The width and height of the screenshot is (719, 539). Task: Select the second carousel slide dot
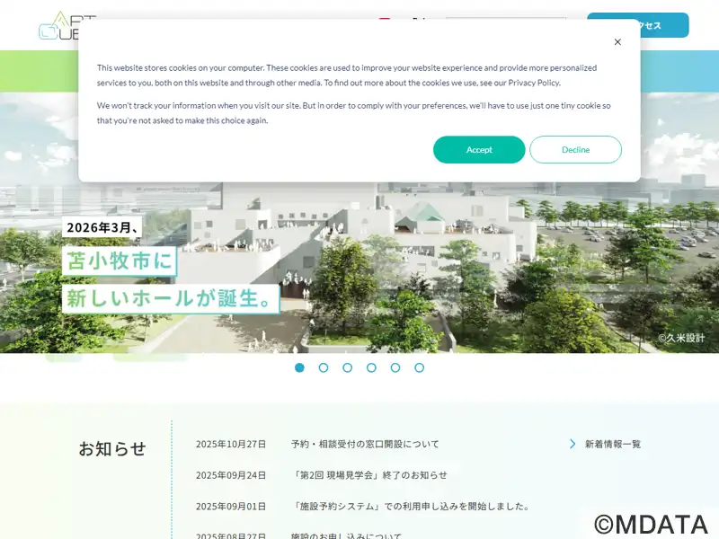324,367
